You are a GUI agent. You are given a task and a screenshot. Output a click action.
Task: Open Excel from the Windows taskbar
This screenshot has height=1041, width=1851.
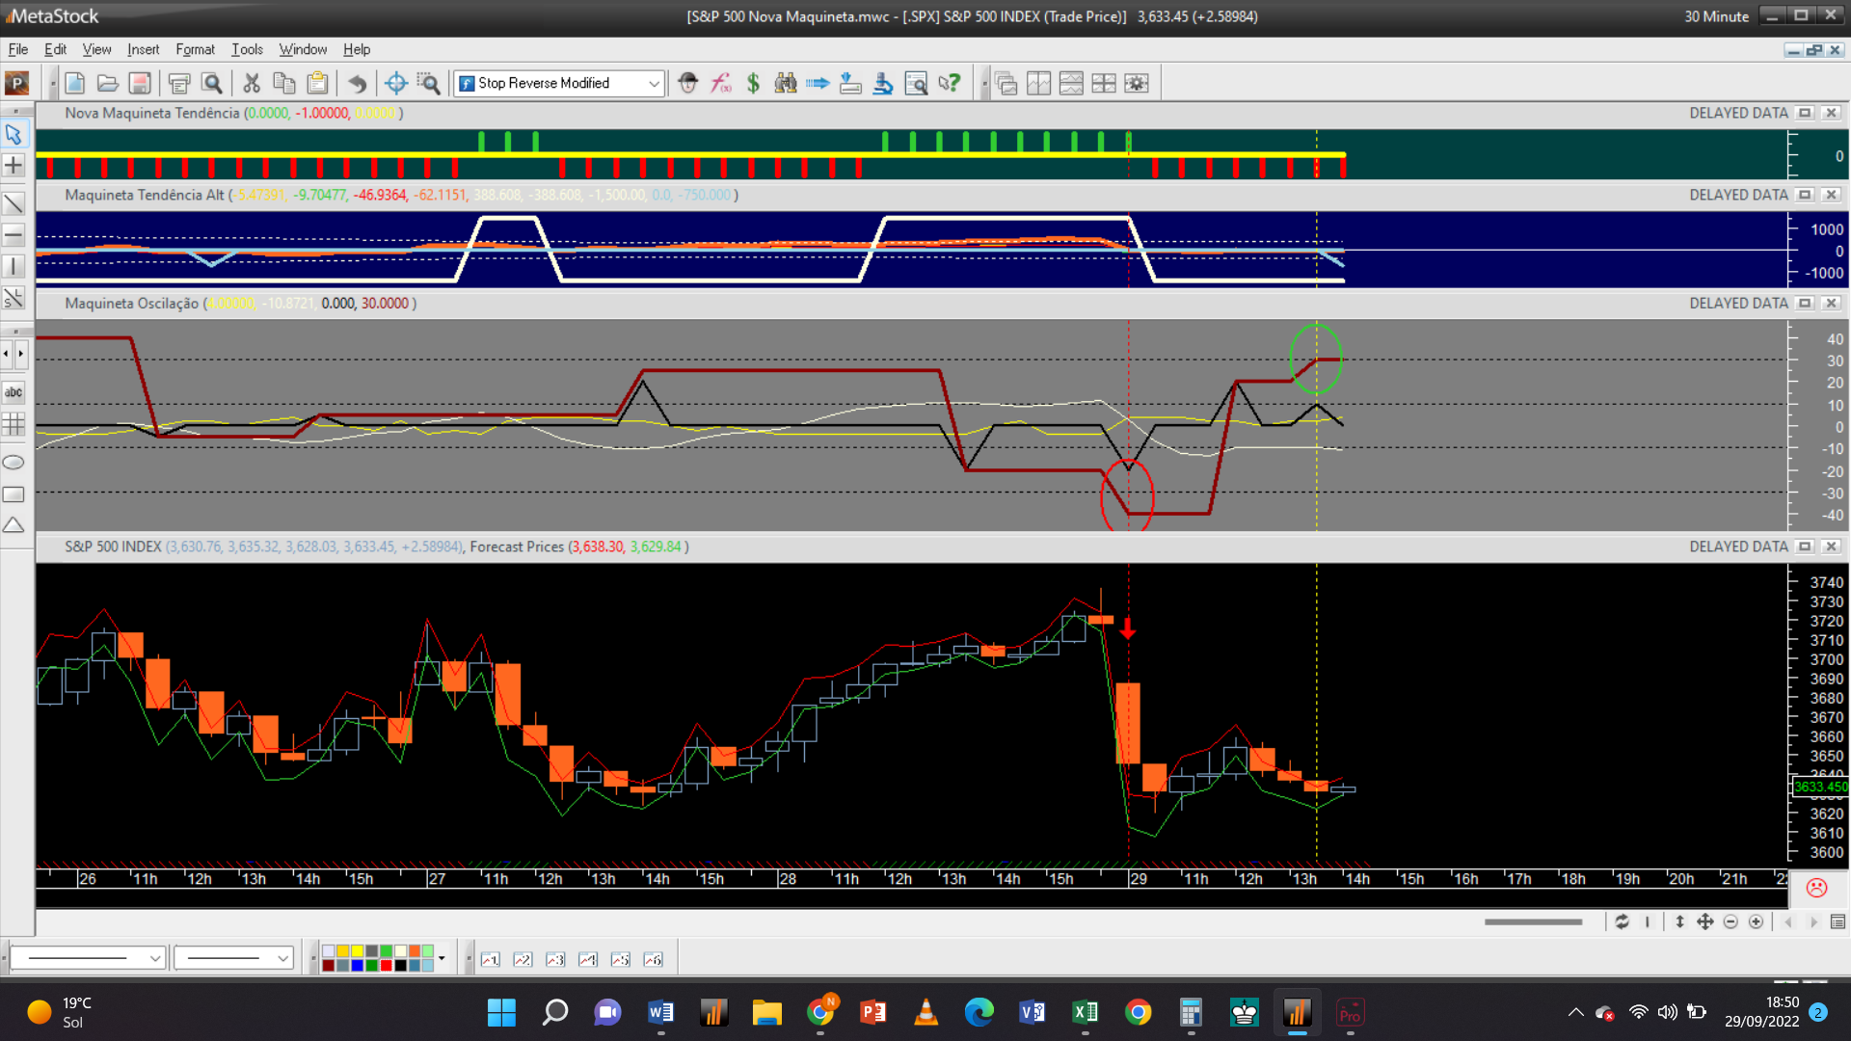point(1085,1012)
